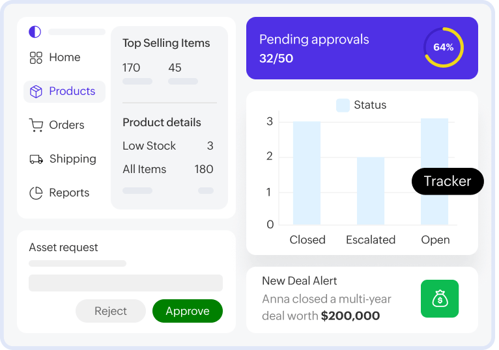Click the Home grid icon
This screenshot has width=499, height=350.
pyautogui.click(x=36, y=57)
